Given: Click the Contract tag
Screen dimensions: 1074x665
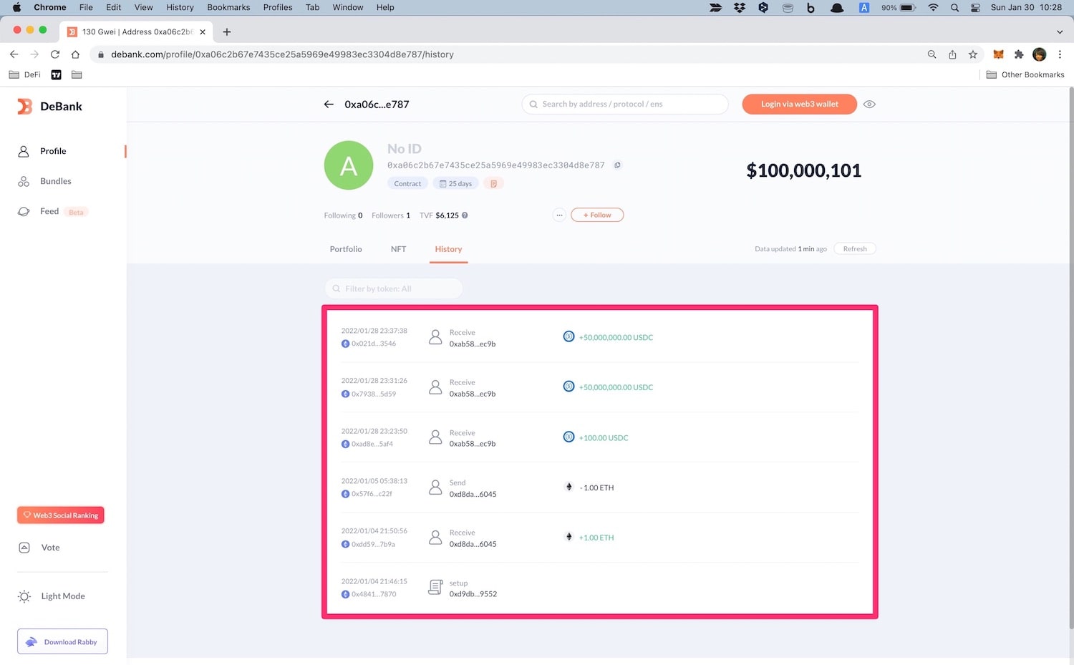Looking at the screenshot, I should point(407,184).
